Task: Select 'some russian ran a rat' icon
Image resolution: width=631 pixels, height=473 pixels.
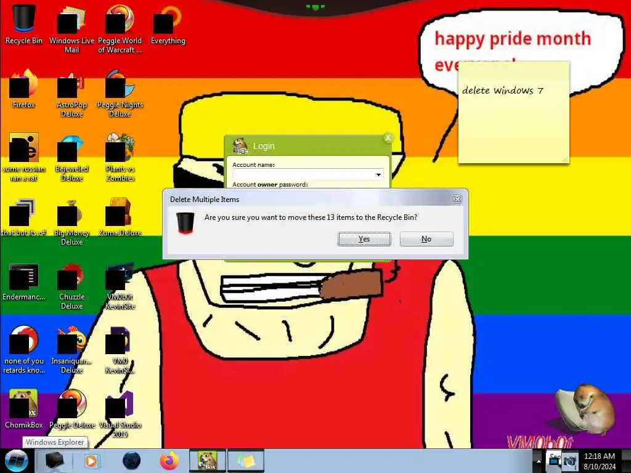Action: (24, 158)
